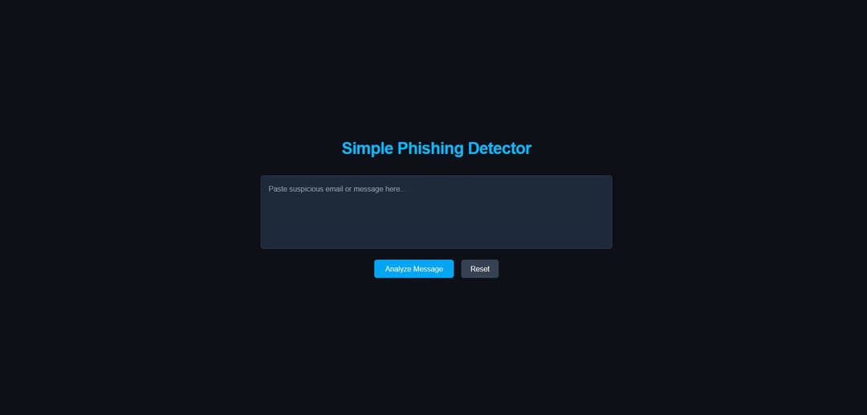This screenshot has height=415, width=867.
Task: Click the word 'Phishing' in the title
Action: click(430, 149)
